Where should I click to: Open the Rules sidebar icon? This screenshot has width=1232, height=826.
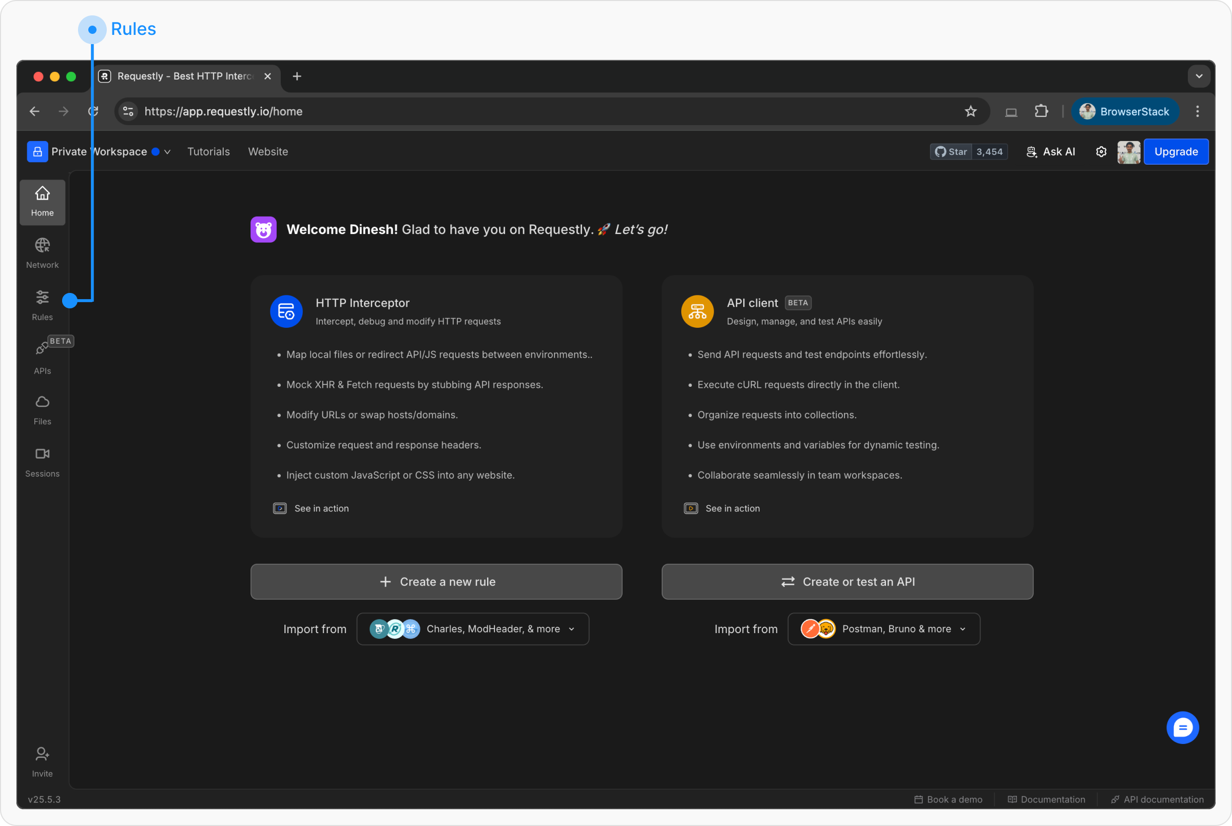click(x=42, y=297)
